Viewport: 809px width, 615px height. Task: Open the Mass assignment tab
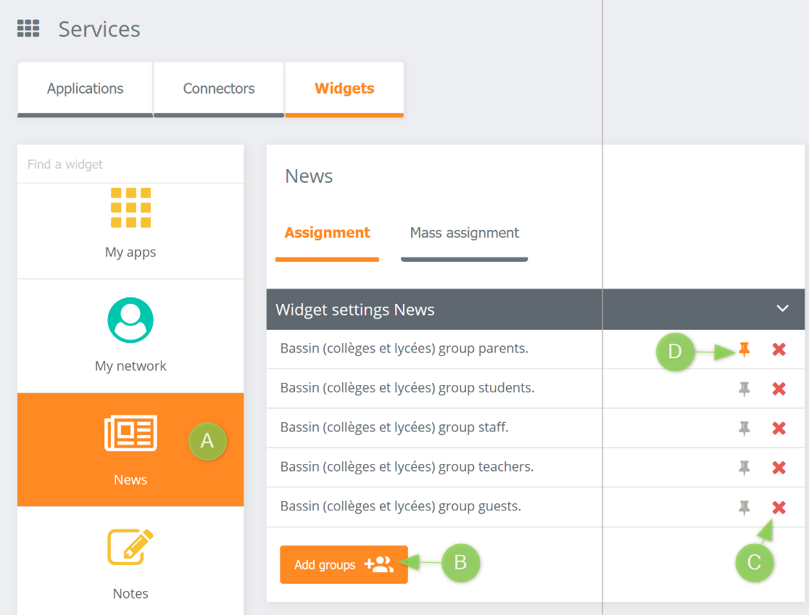(464, 233)
